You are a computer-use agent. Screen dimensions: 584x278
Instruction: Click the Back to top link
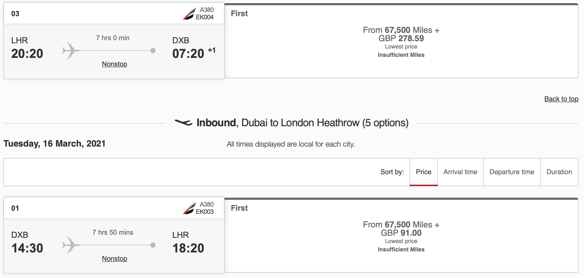click(561, 99)
